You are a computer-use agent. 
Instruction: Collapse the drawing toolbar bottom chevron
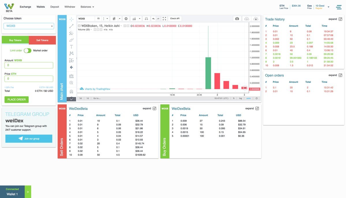pyautogui.click(x=71, y=99)
